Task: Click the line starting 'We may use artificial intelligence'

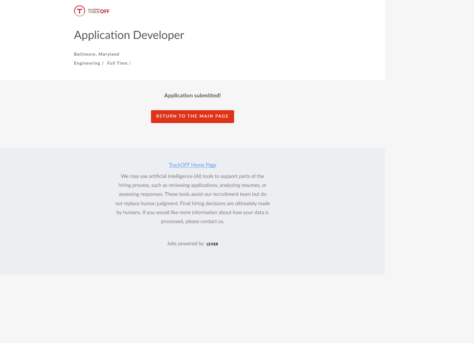Action: point(192,176)
